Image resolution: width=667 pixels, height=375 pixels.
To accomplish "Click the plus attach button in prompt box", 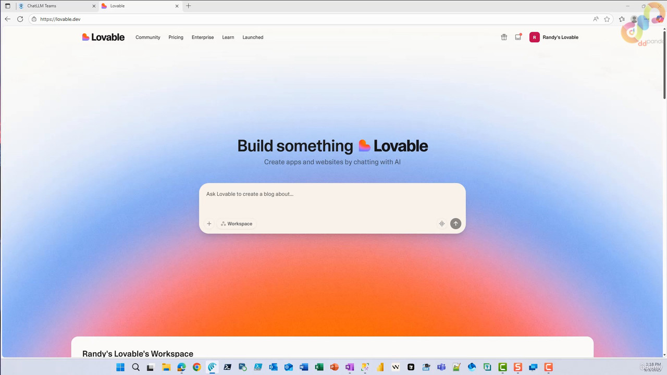I will (209, 223).
